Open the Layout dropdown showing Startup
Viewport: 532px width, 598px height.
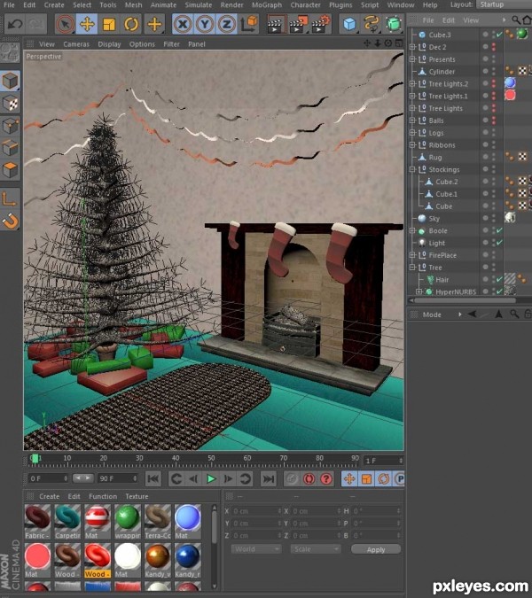coord(504,4)
